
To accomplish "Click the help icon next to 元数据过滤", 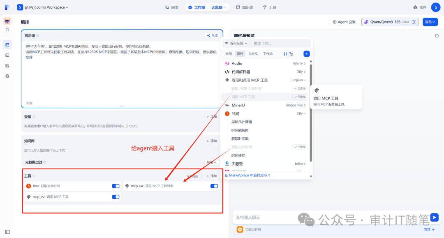I will click(45, 162).
